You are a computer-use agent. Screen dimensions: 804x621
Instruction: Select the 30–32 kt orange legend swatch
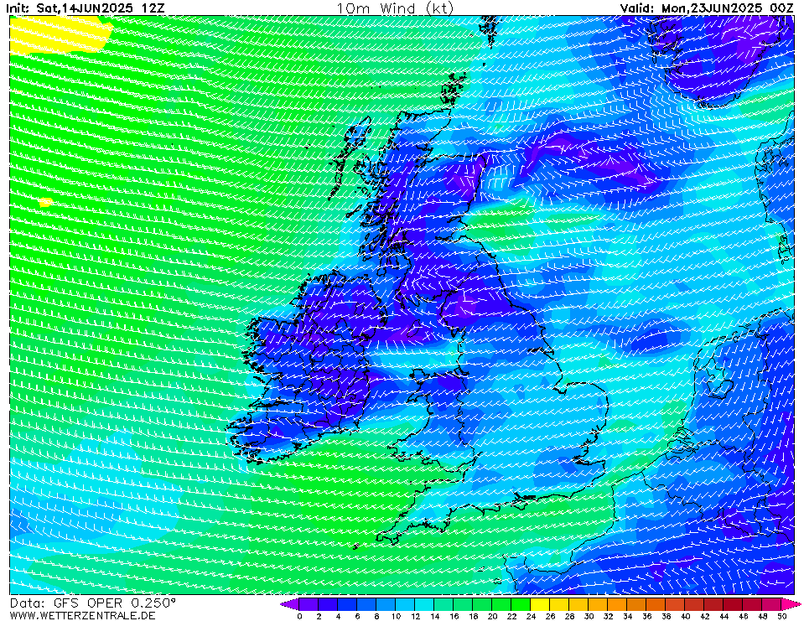599,603
